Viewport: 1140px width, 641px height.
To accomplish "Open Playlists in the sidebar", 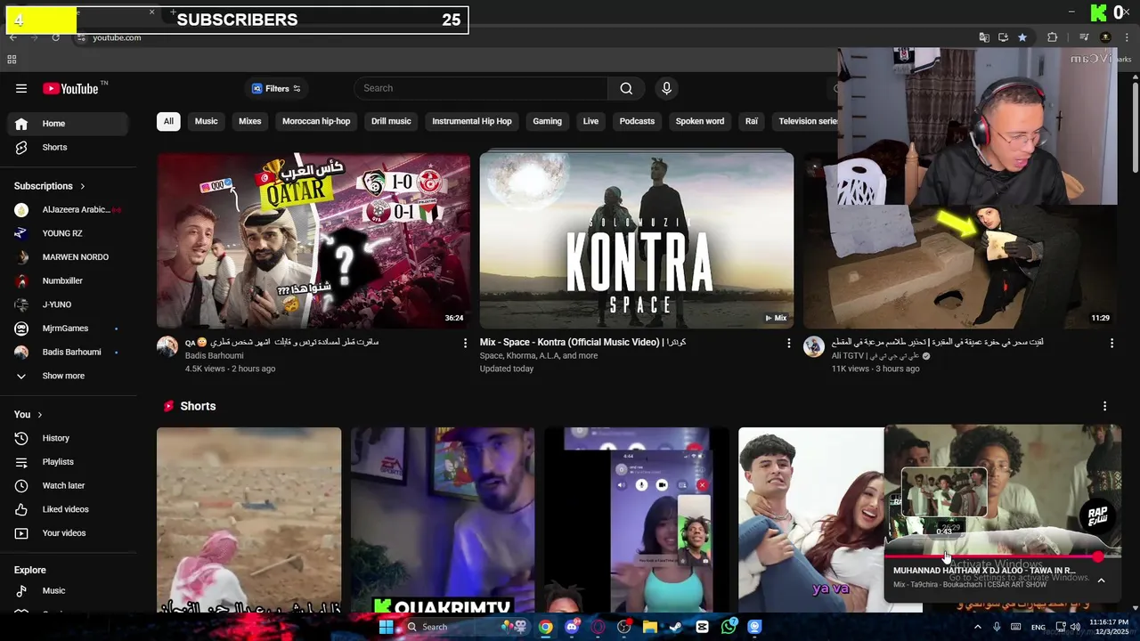I will click(68, 462).
